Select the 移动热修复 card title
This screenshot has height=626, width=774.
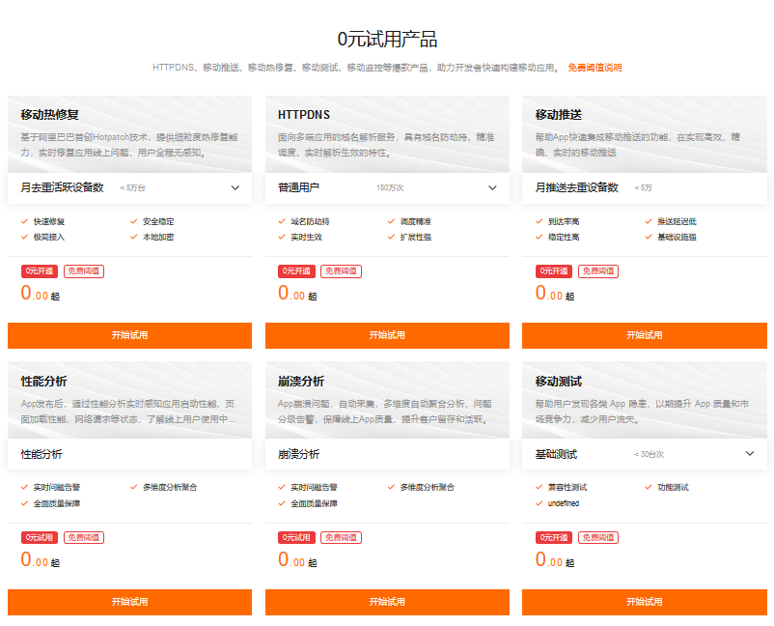50,115
